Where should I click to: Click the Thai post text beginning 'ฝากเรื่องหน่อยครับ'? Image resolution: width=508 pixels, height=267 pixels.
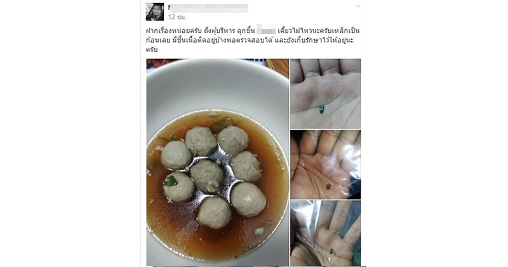[x=253, y=40]
